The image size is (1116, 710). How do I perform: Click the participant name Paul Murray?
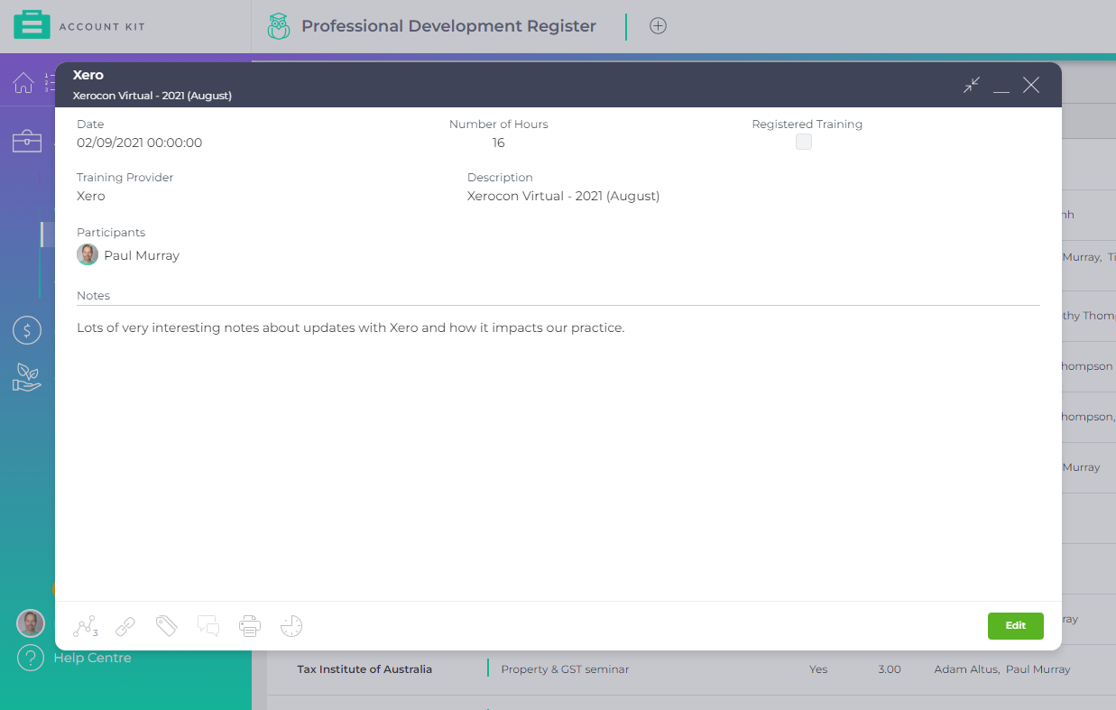tap(142, 255)
